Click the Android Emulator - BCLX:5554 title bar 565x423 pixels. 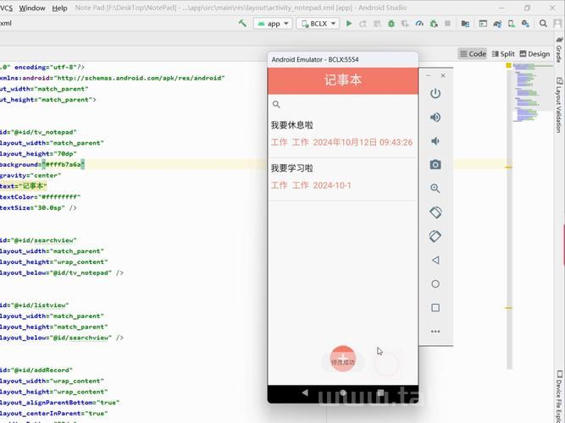click(343, 59)
